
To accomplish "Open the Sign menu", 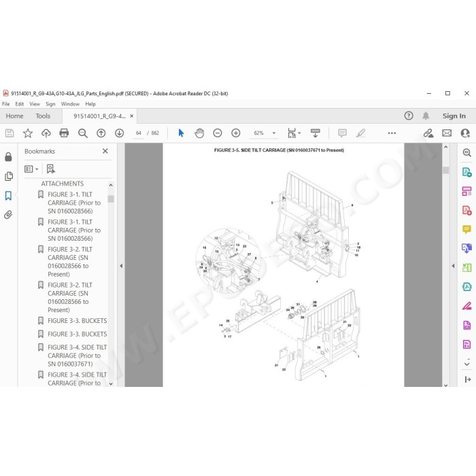I will (x=50, y=104).
